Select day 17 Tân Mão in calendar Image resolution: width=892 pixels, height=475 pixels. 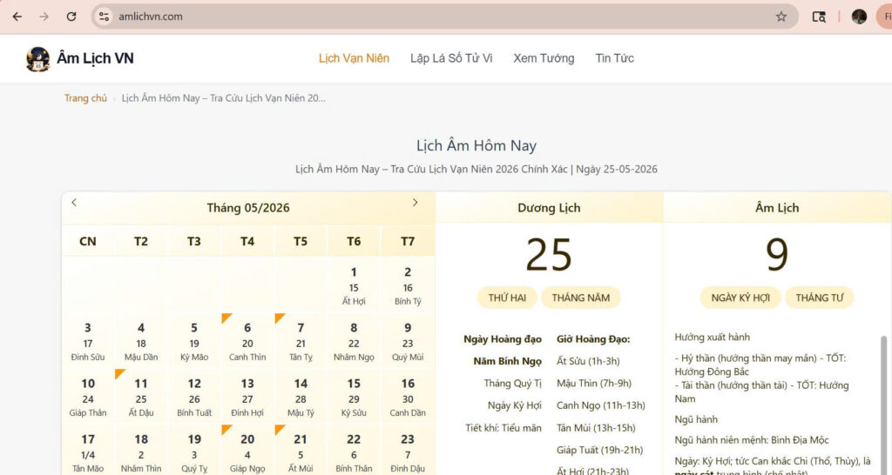pyautogui.click(x=88, y=452)
